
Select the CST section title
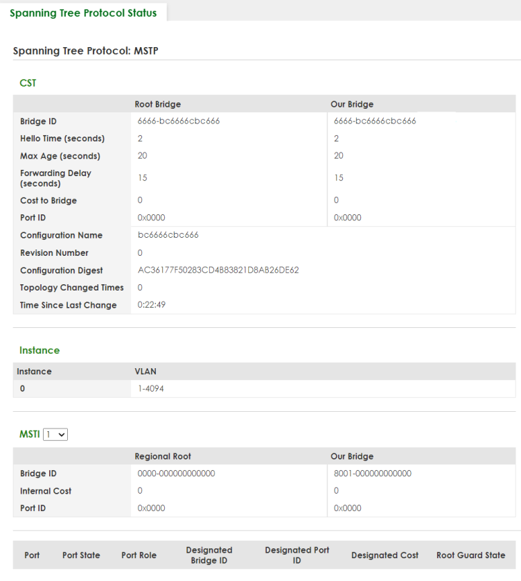(x=28, y=83)
